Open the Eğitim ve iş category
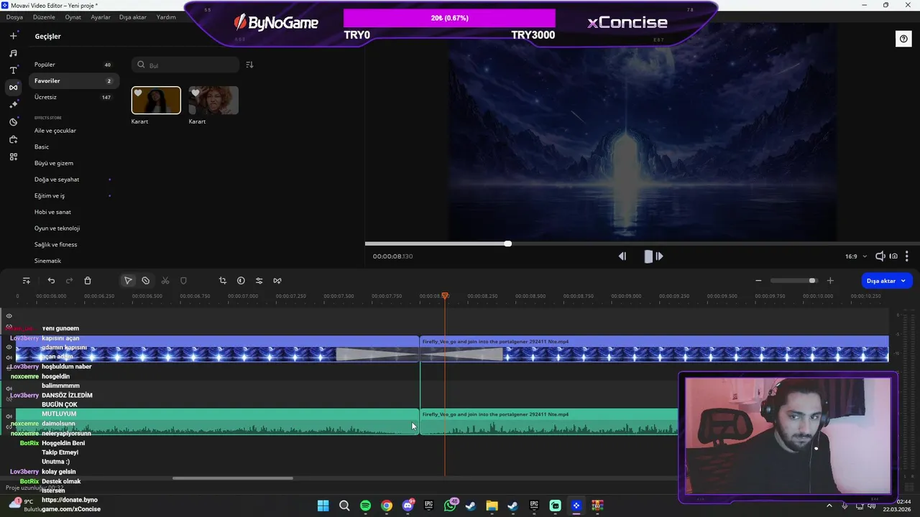This screenshot has width=920, height=517. point(50,196)
